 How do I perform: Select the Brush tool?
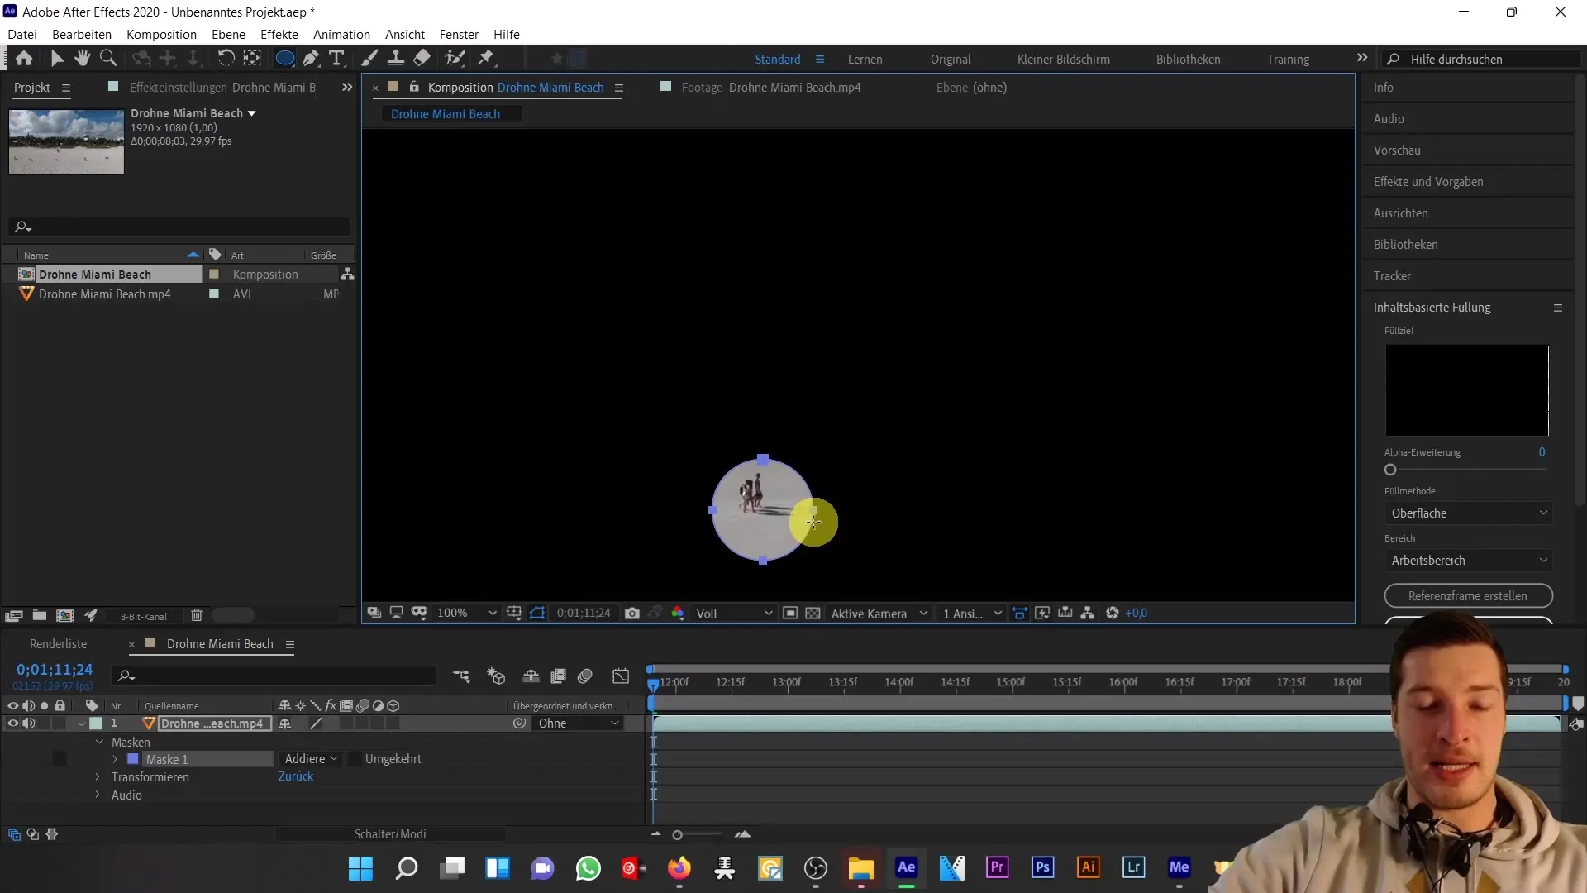[x=369, y=58]
